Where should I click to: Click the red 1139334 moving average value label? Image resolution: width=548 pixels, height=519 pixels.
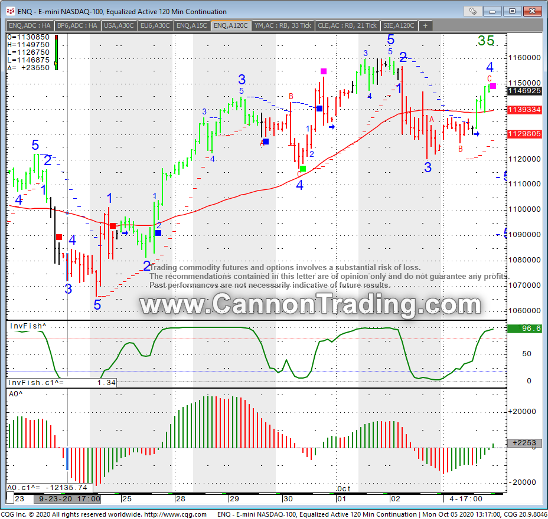click(524, 110)
